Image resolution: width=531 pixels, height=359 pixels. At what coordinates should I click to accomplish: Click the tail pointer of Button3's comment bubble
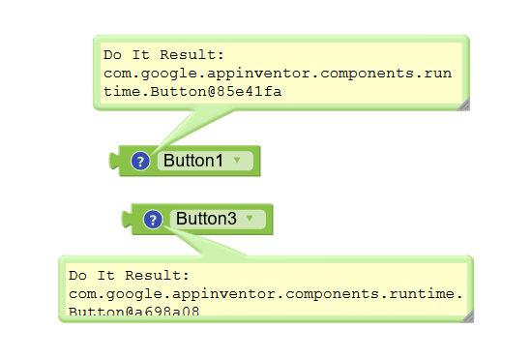[203, 242]
